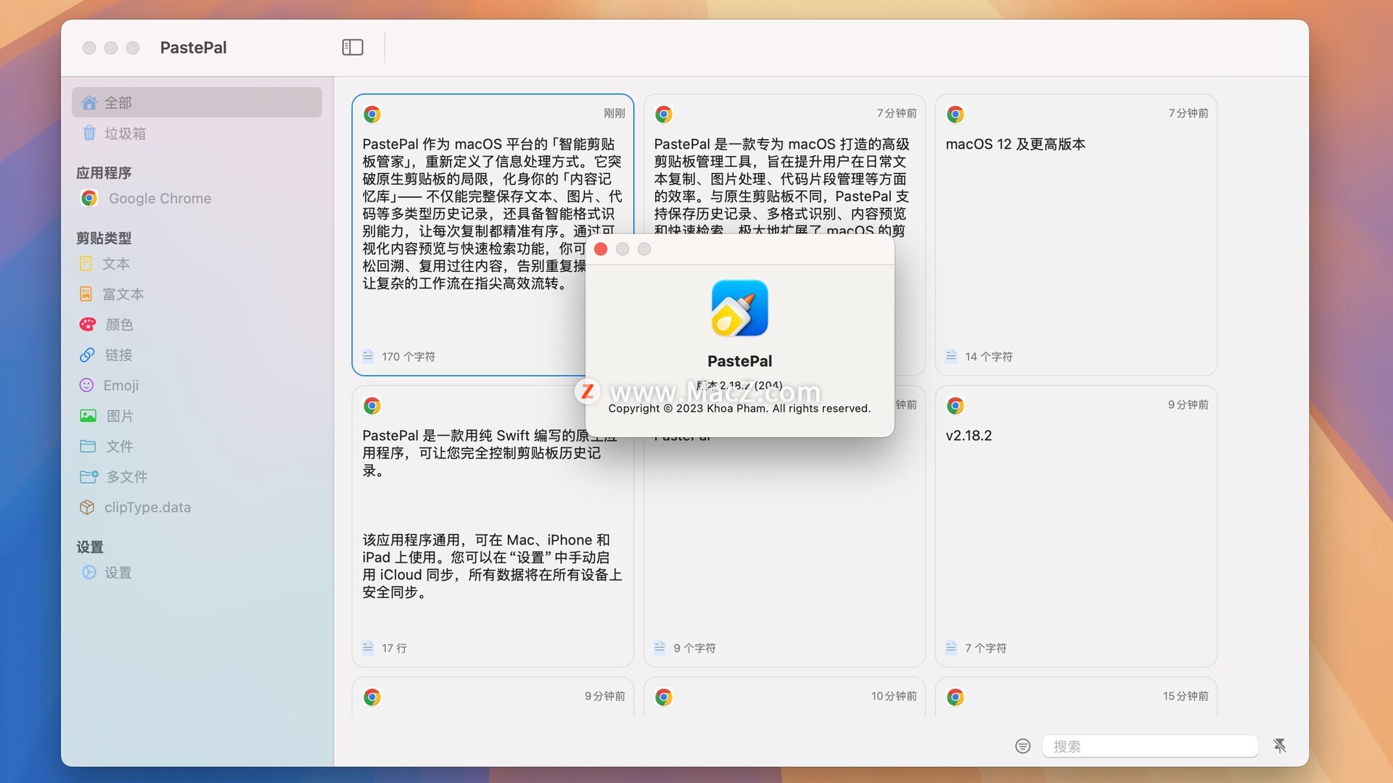Filter clips by clipType.data

coord(197,507)
